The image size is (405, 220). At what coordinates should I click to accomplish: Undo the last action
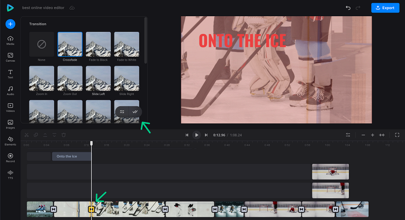[348, 8]
